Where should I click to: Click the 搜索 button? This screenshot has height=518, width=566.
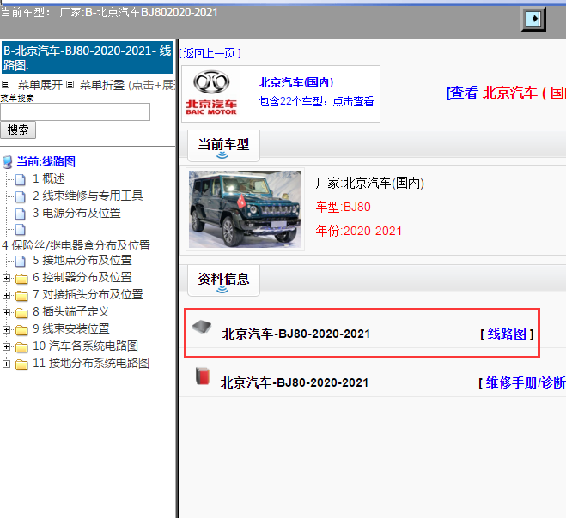[18, 130]
